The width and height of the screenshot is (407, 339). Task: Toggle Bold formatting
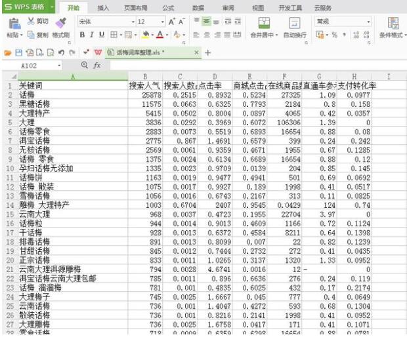click(82, 35)
